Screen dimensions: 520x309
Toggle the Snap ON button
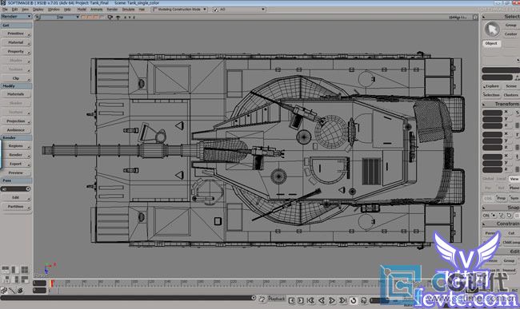coord(486,216)
